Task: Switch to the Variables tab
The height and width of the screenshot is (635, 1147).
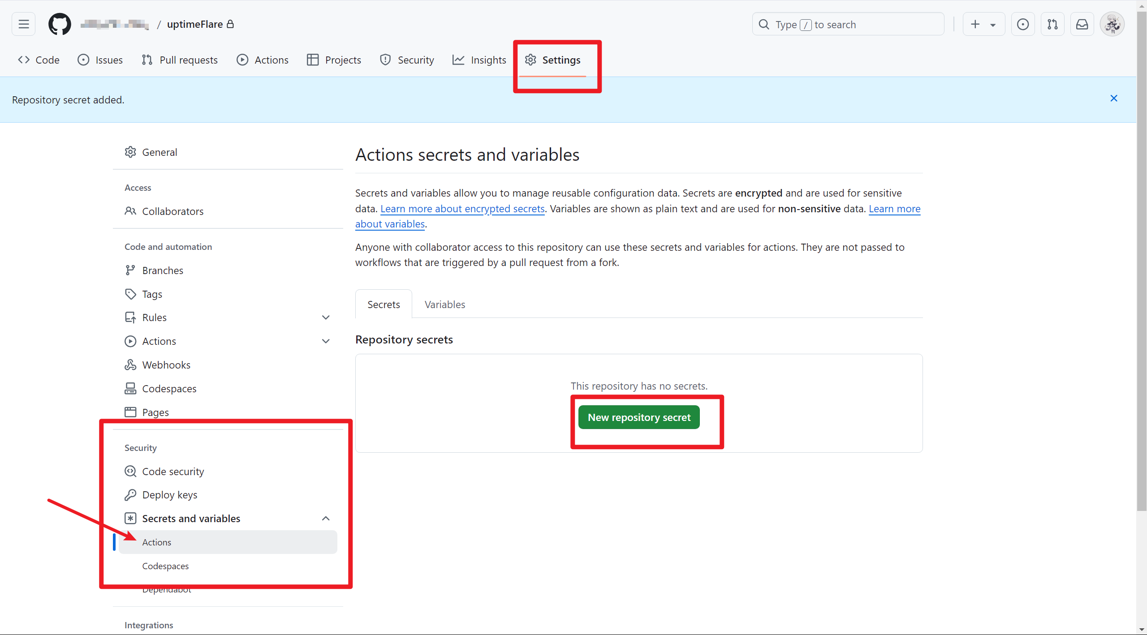Action: 444,305
